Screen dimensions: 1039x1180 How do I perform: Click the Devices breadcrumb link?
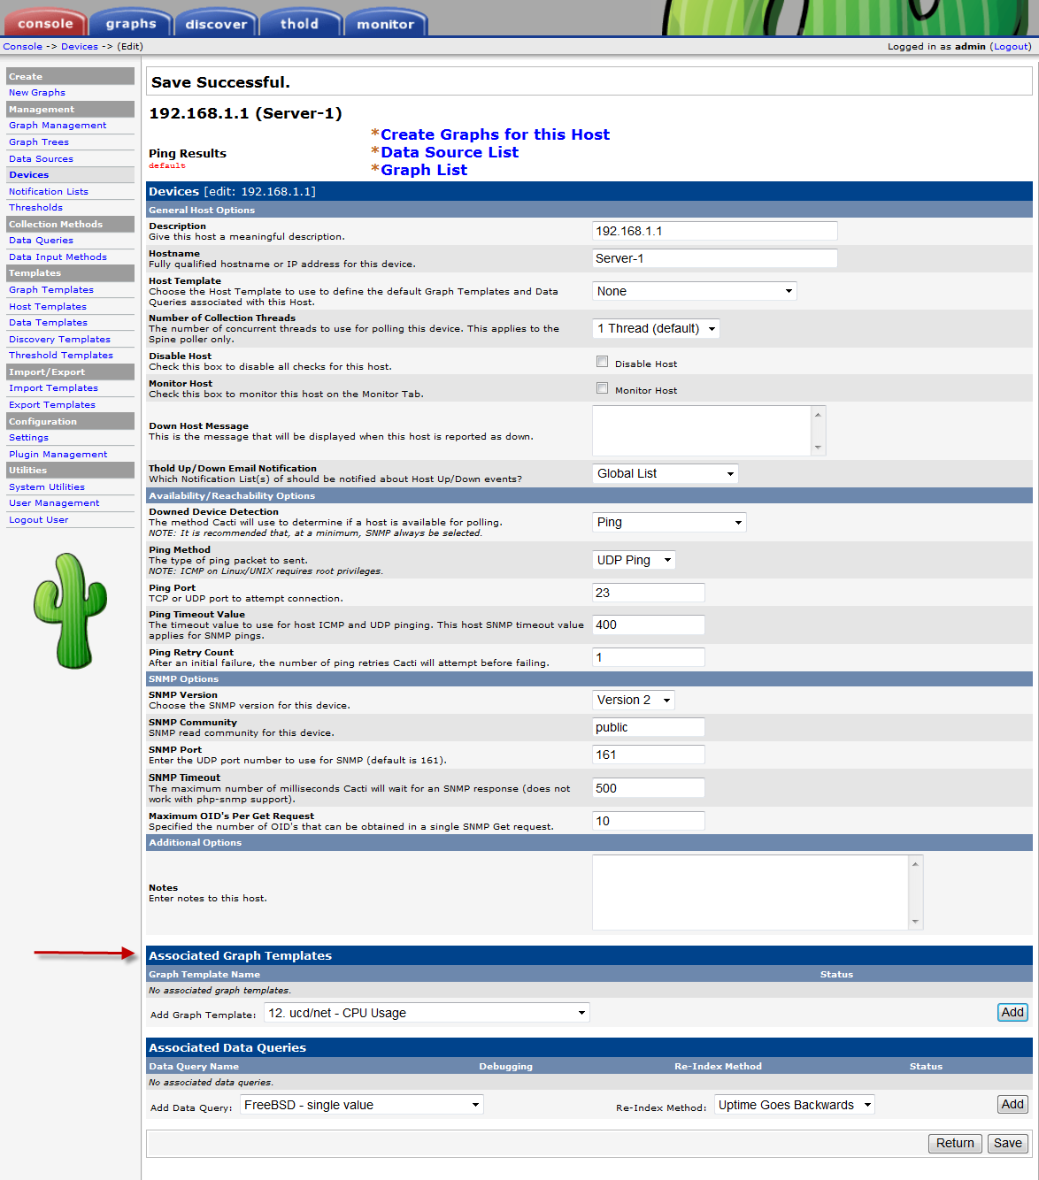point(80,47)
